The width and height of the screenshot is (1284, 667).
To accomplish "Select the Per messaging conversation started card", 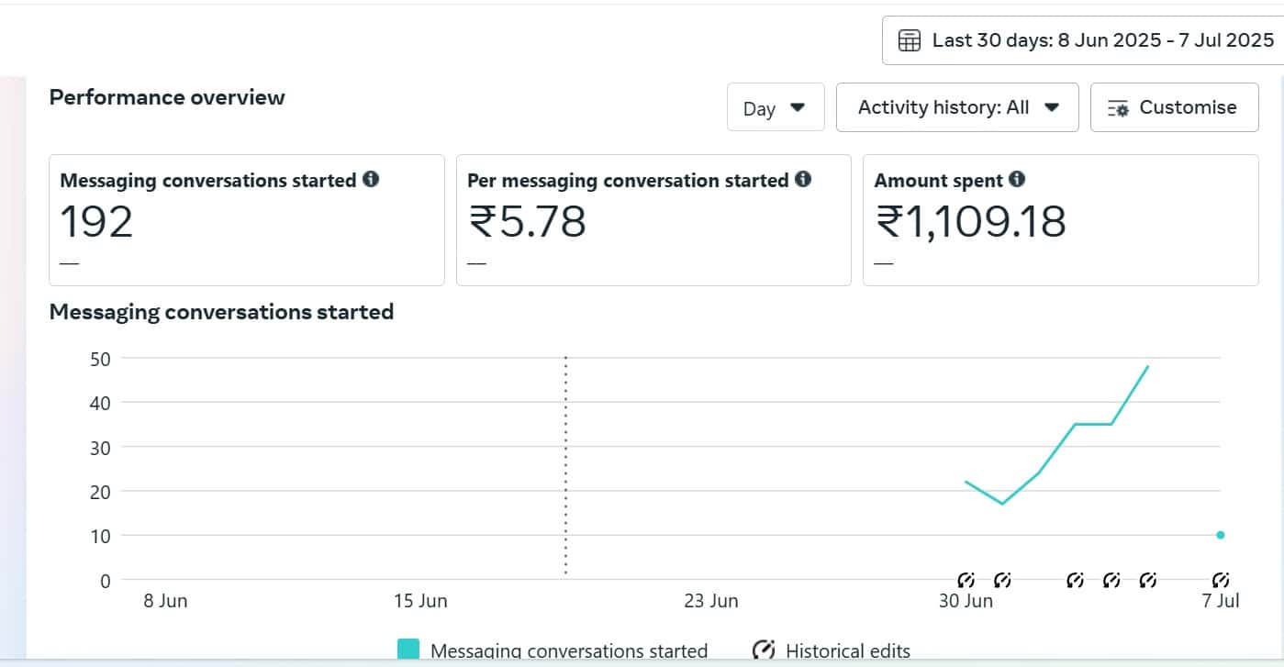I will [x=653, y=220].
